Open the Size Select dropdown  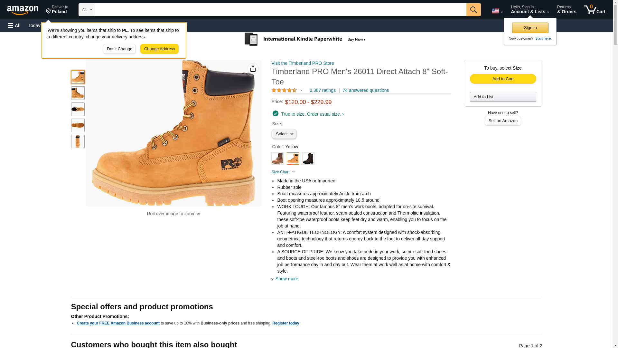284,134
